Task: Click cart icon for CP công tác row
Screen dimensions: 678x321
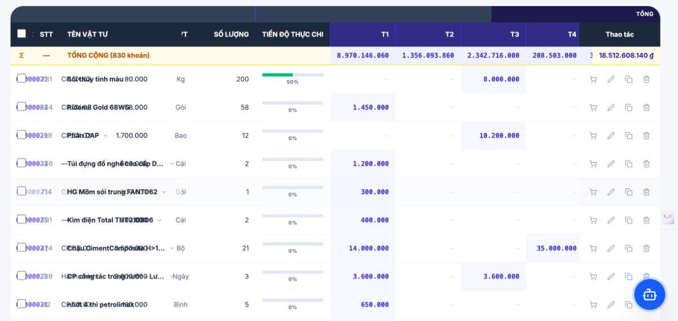Action: pyautogui.click(x=593, y=277)
